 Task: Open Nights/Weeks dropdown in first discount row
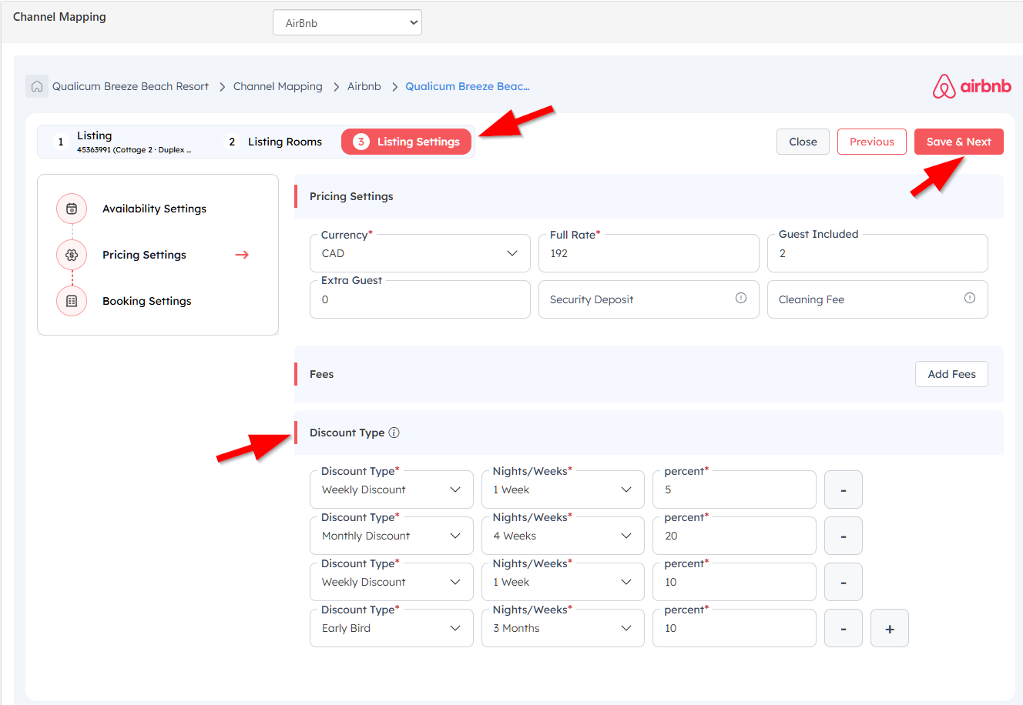coord(563,489)
